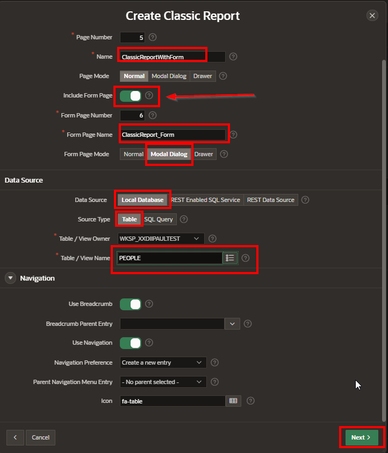Click into Icon text field

173,401
